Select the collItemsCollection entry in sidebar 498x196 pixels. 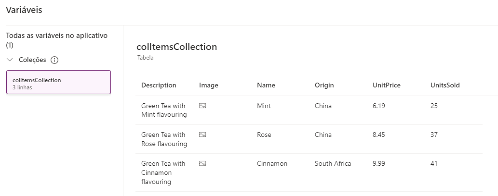(58, 83)
